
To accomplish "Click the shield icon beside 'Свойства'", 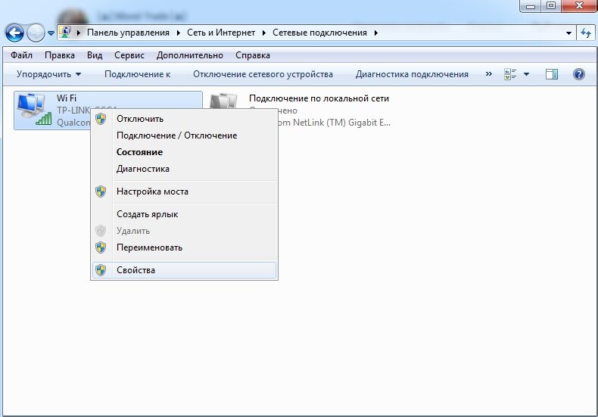I will click(x=101, y=270).
